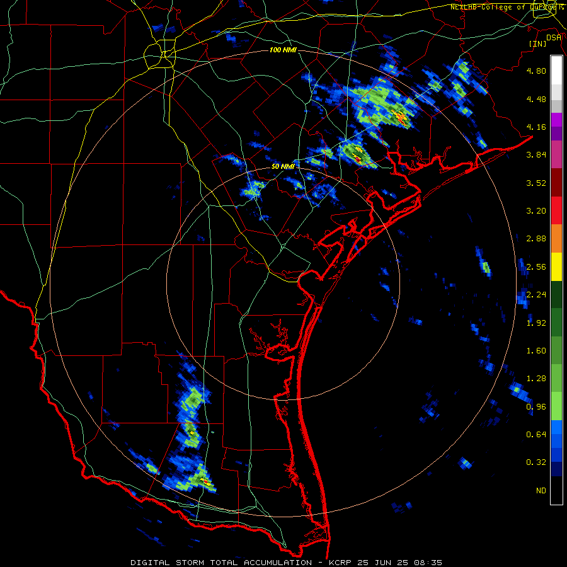
Task: Click the 0.64 legend value
Action: [x=536, y=435]
